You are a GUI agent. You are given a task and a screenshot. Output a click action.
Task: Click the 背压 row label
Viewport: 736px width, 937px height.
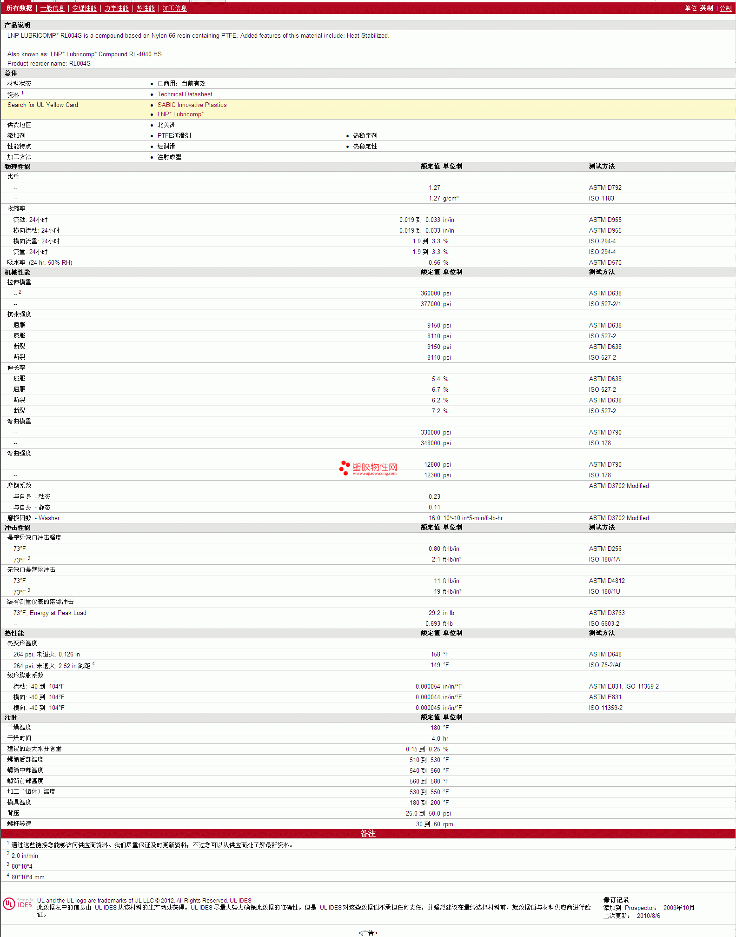(13, 813)
